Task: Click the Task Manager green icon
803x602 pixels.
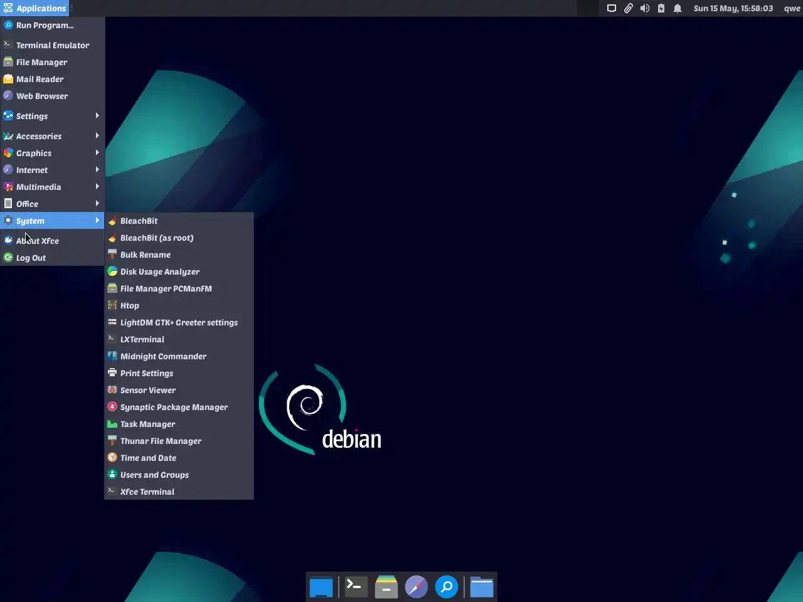Action: point(112,424)
